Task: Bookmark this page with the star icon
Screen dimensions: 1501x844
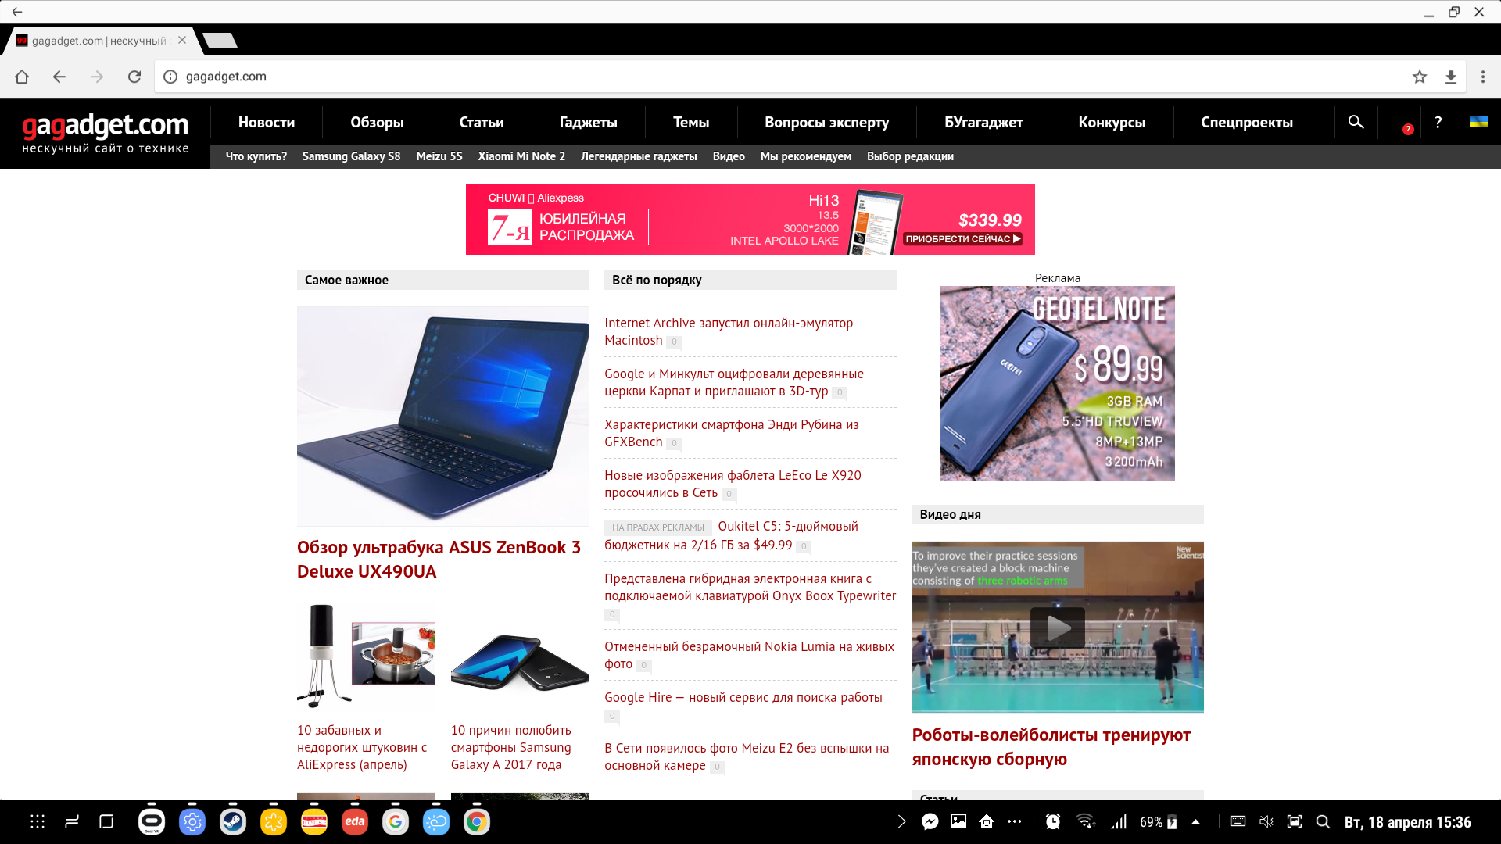Action: click(x=1420, y=77)
